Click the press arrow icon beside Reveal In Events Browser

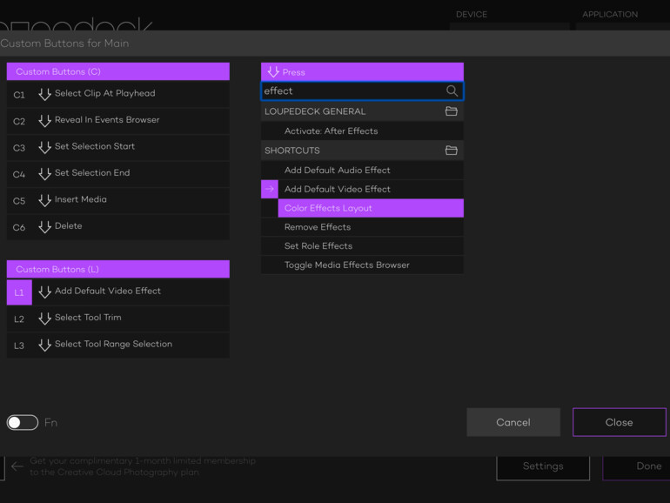tap(45, 120)
